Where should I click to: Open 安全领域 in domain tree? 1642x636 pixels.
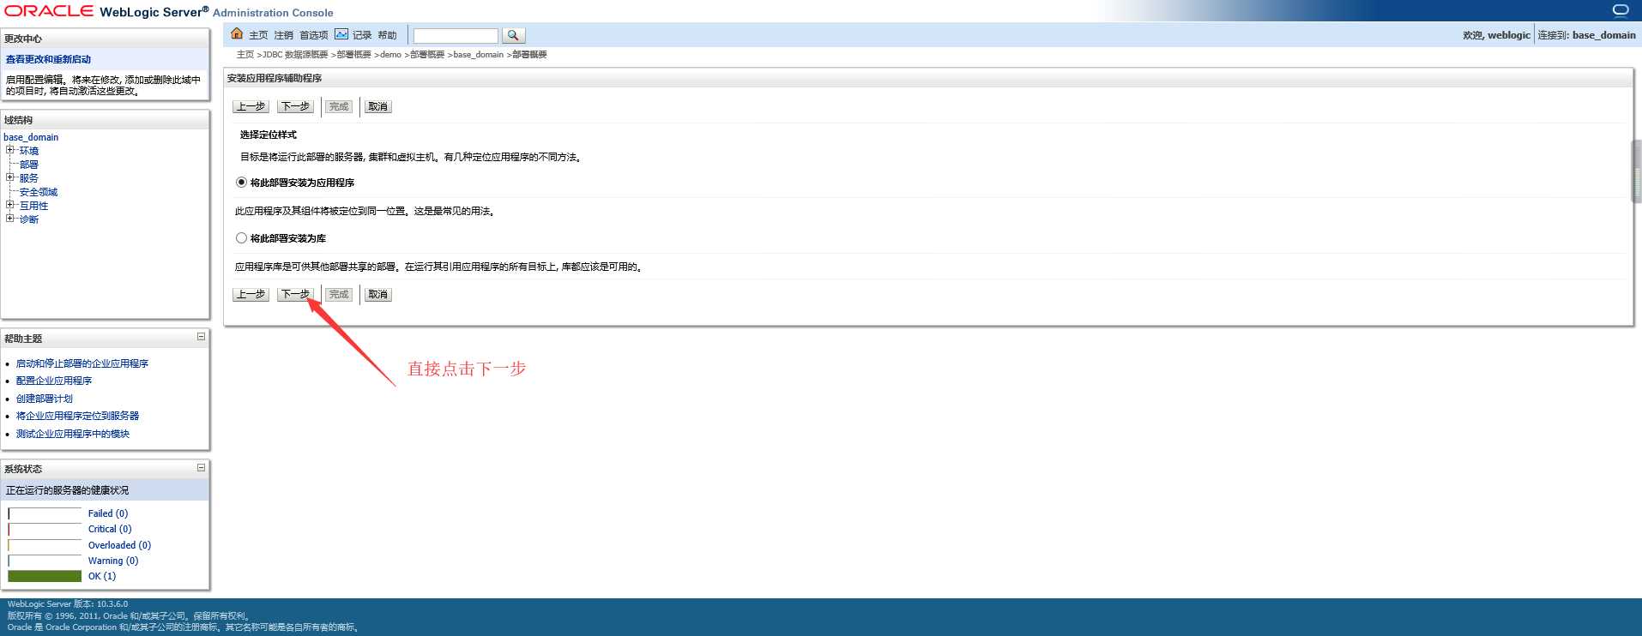click(x=39, y=192)
